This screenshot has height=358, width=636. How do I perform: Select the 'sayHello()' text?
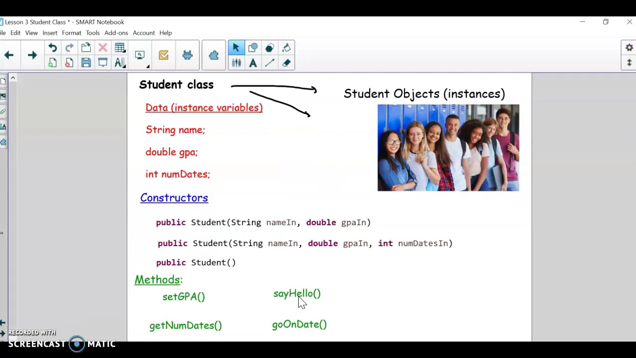pyautogui.click(x=297, y=294)
